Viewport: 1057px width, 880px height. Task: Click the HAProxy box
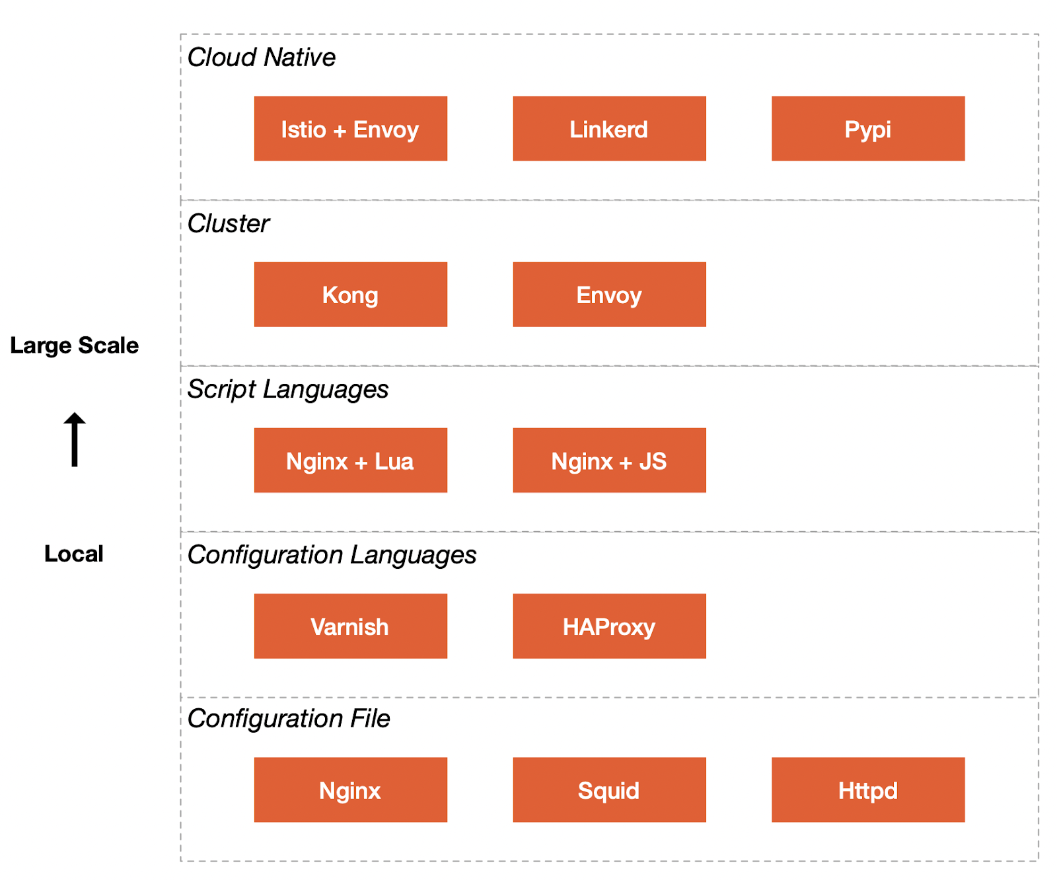pos(609,626)
